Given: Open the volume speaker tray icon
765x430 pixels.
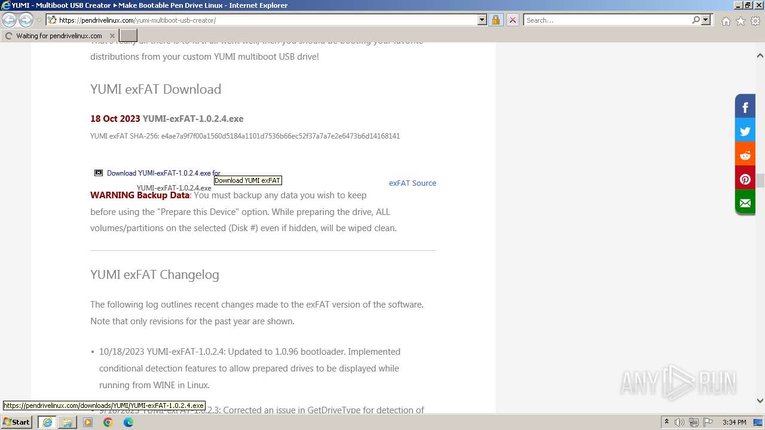Looking at the screenshot, I should click(680, 422).
